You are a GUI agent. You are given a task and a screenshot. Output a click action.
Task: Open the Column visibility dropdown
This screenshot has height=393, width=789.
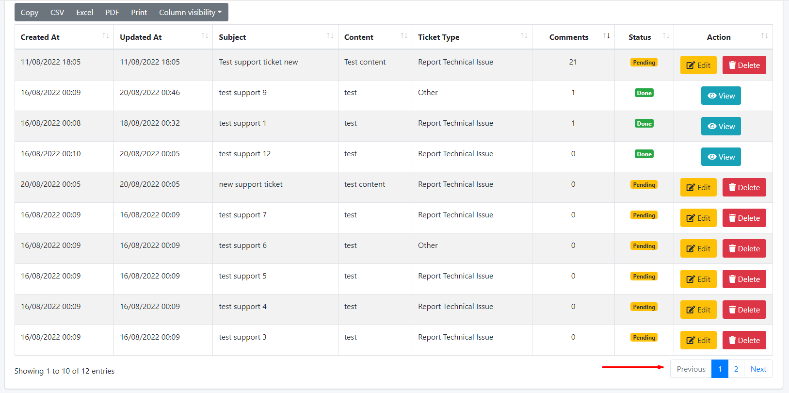pos(190,13)
